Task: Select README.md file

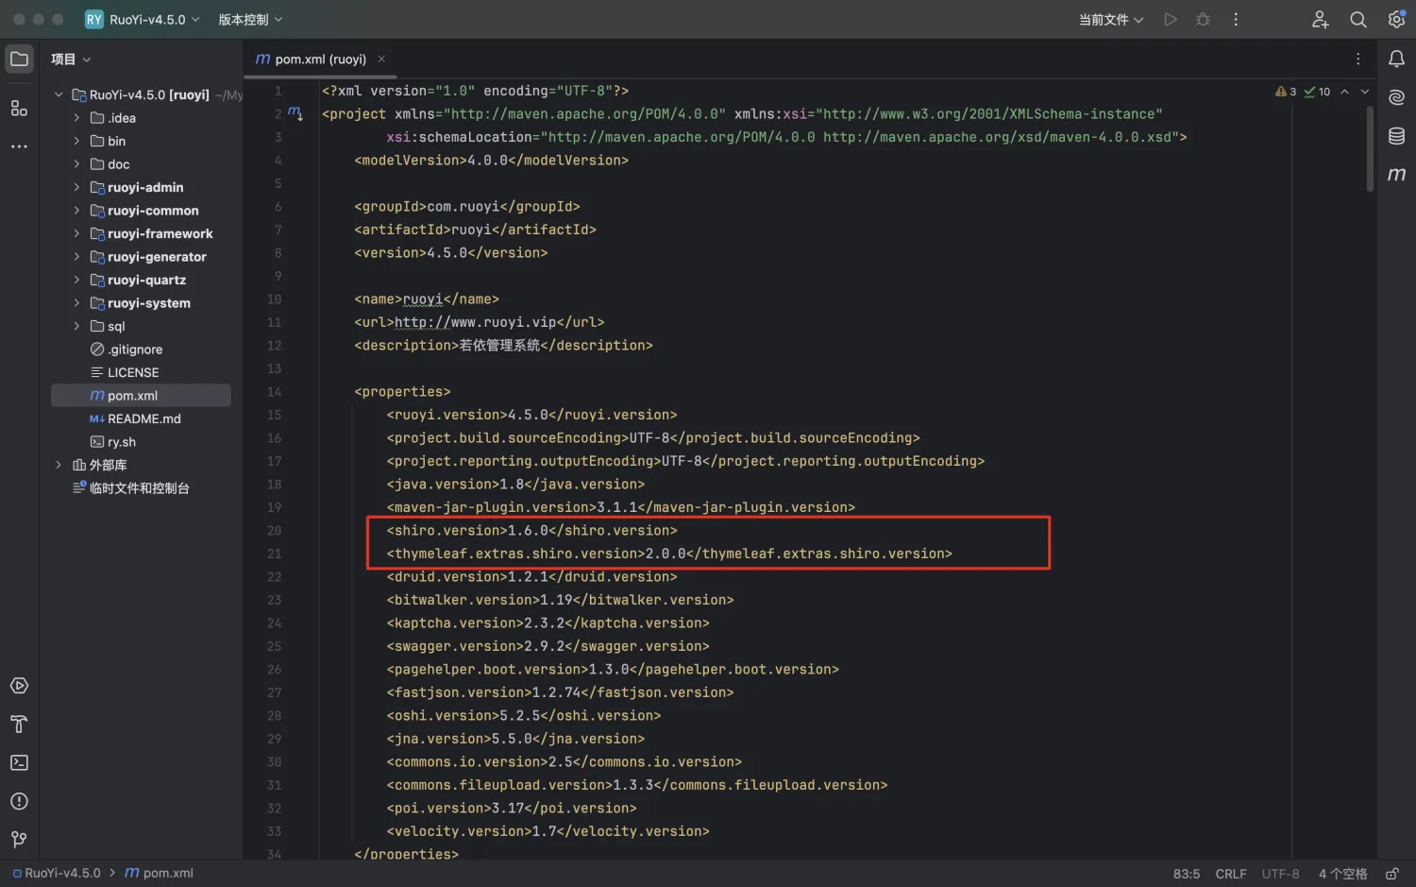Action: click(143, 418)
